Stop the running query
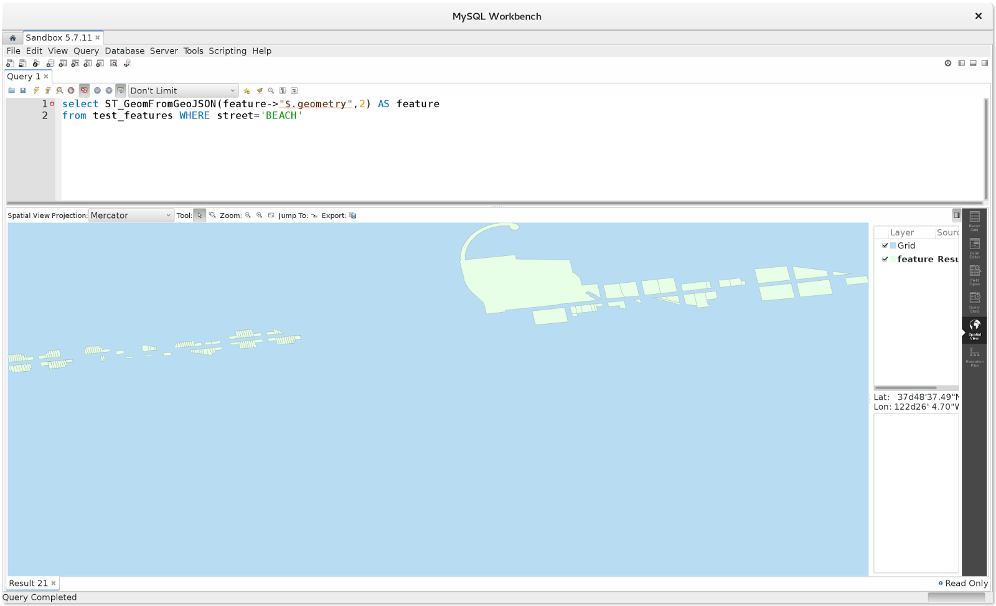 point(70,90)
